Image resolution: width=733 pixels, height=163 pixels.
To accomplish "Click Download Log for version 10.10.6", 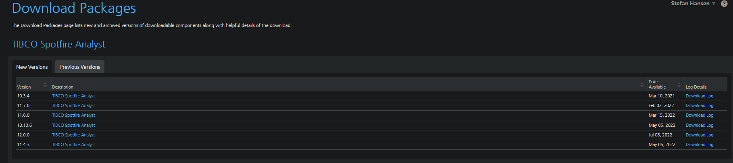I will (700, 125).
